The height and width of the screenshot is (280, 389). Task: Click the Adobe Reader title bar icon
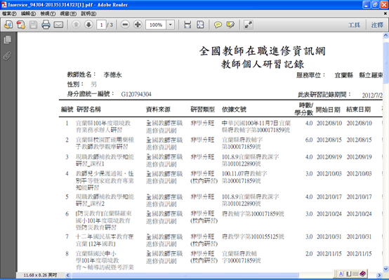click(4, 5)
